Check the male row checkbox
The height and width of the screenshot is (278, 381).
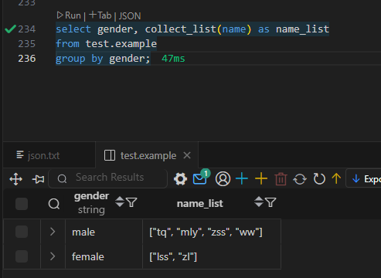(x=22, y=232)
